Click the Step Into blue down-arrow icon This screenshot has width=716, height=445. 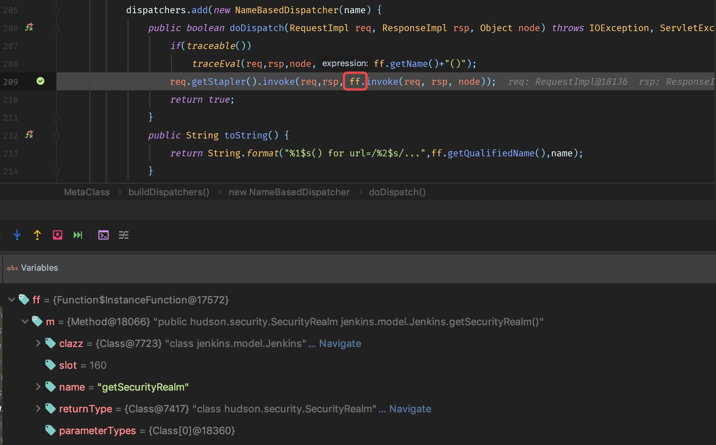(17, 235)
